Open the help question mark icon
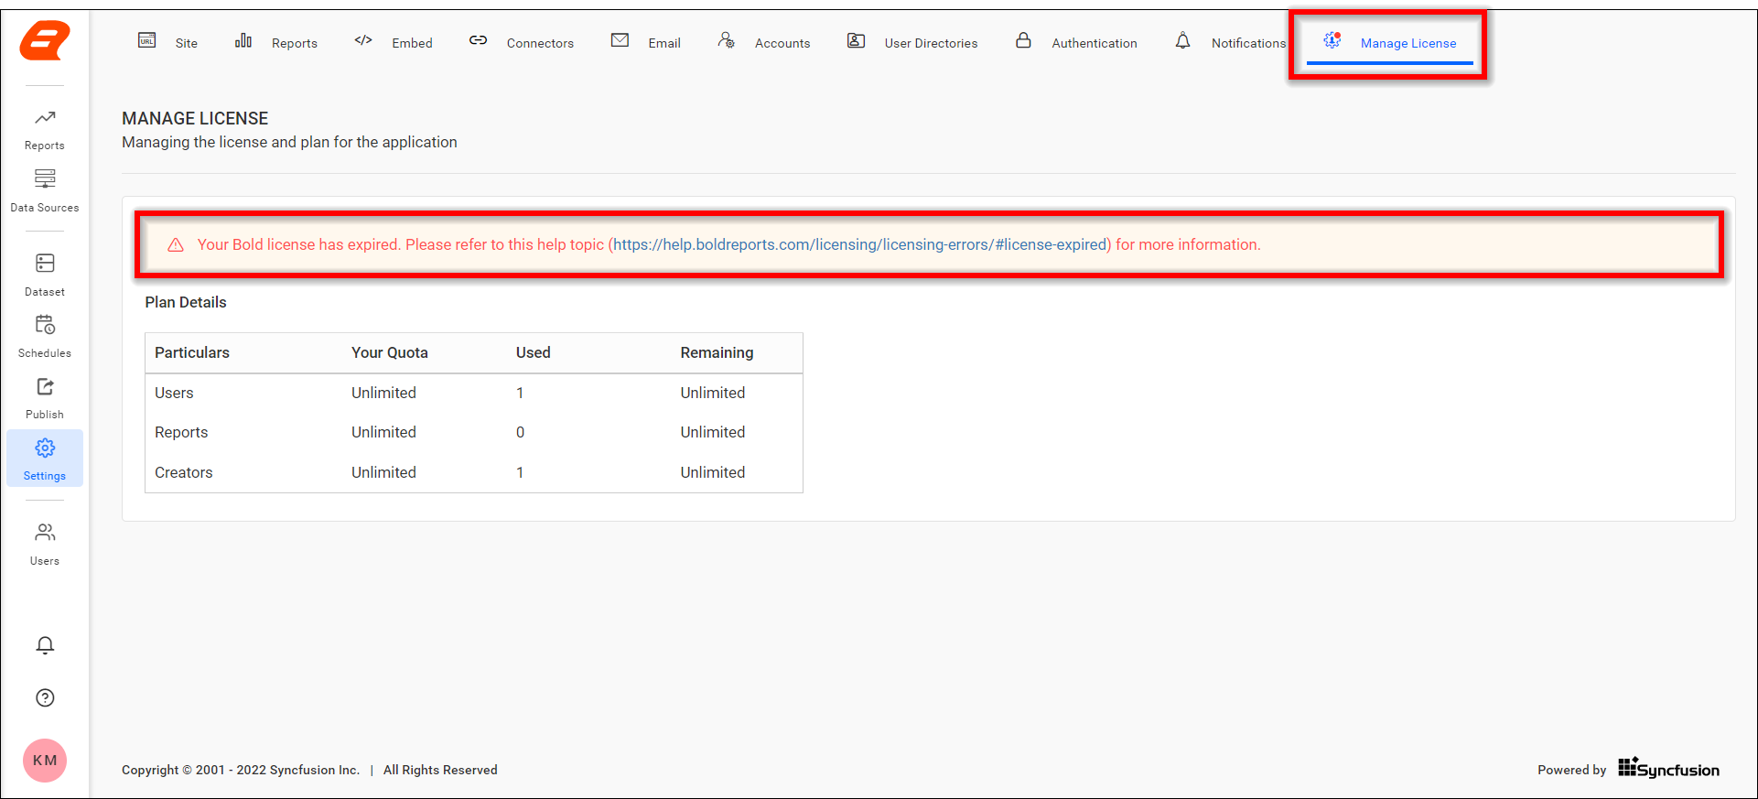This screenshot has height=799, width=1758. tap(45, 697)
